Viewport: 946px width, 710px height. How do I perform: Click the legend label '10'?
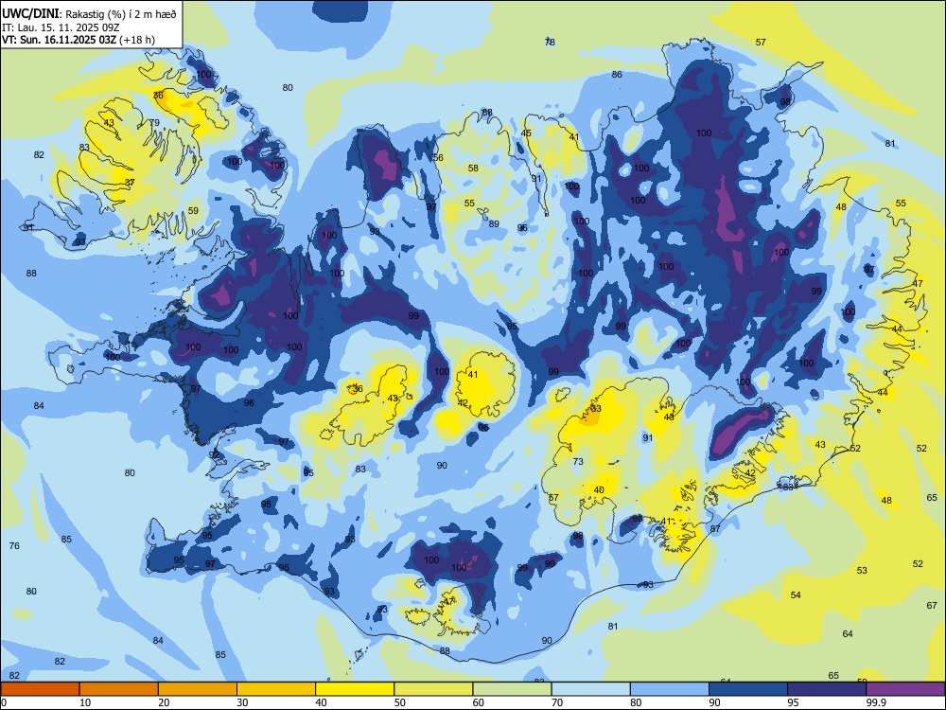click(85, 702)
